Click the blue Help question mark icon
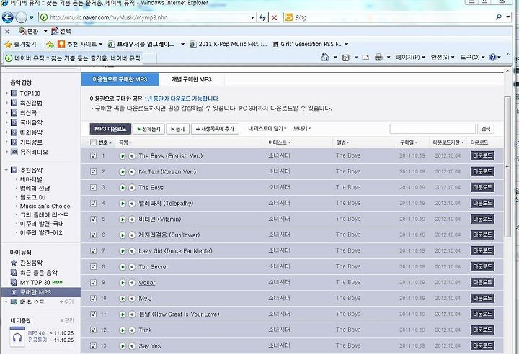Viewport: 519px width, 354px height. tap(492, 58)
